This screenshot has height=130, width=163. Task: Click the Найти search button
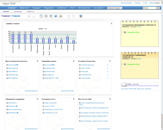click(158, 8)
